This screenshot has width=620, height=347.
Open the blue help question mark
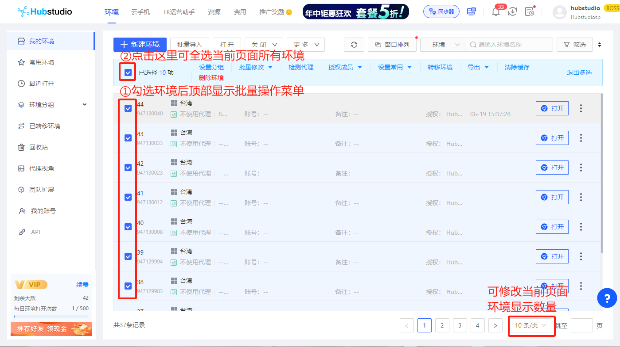(607, 298)
